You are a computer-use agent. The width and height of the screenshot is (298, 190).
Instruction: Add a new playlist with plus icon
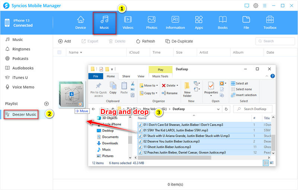click(46, 104)
